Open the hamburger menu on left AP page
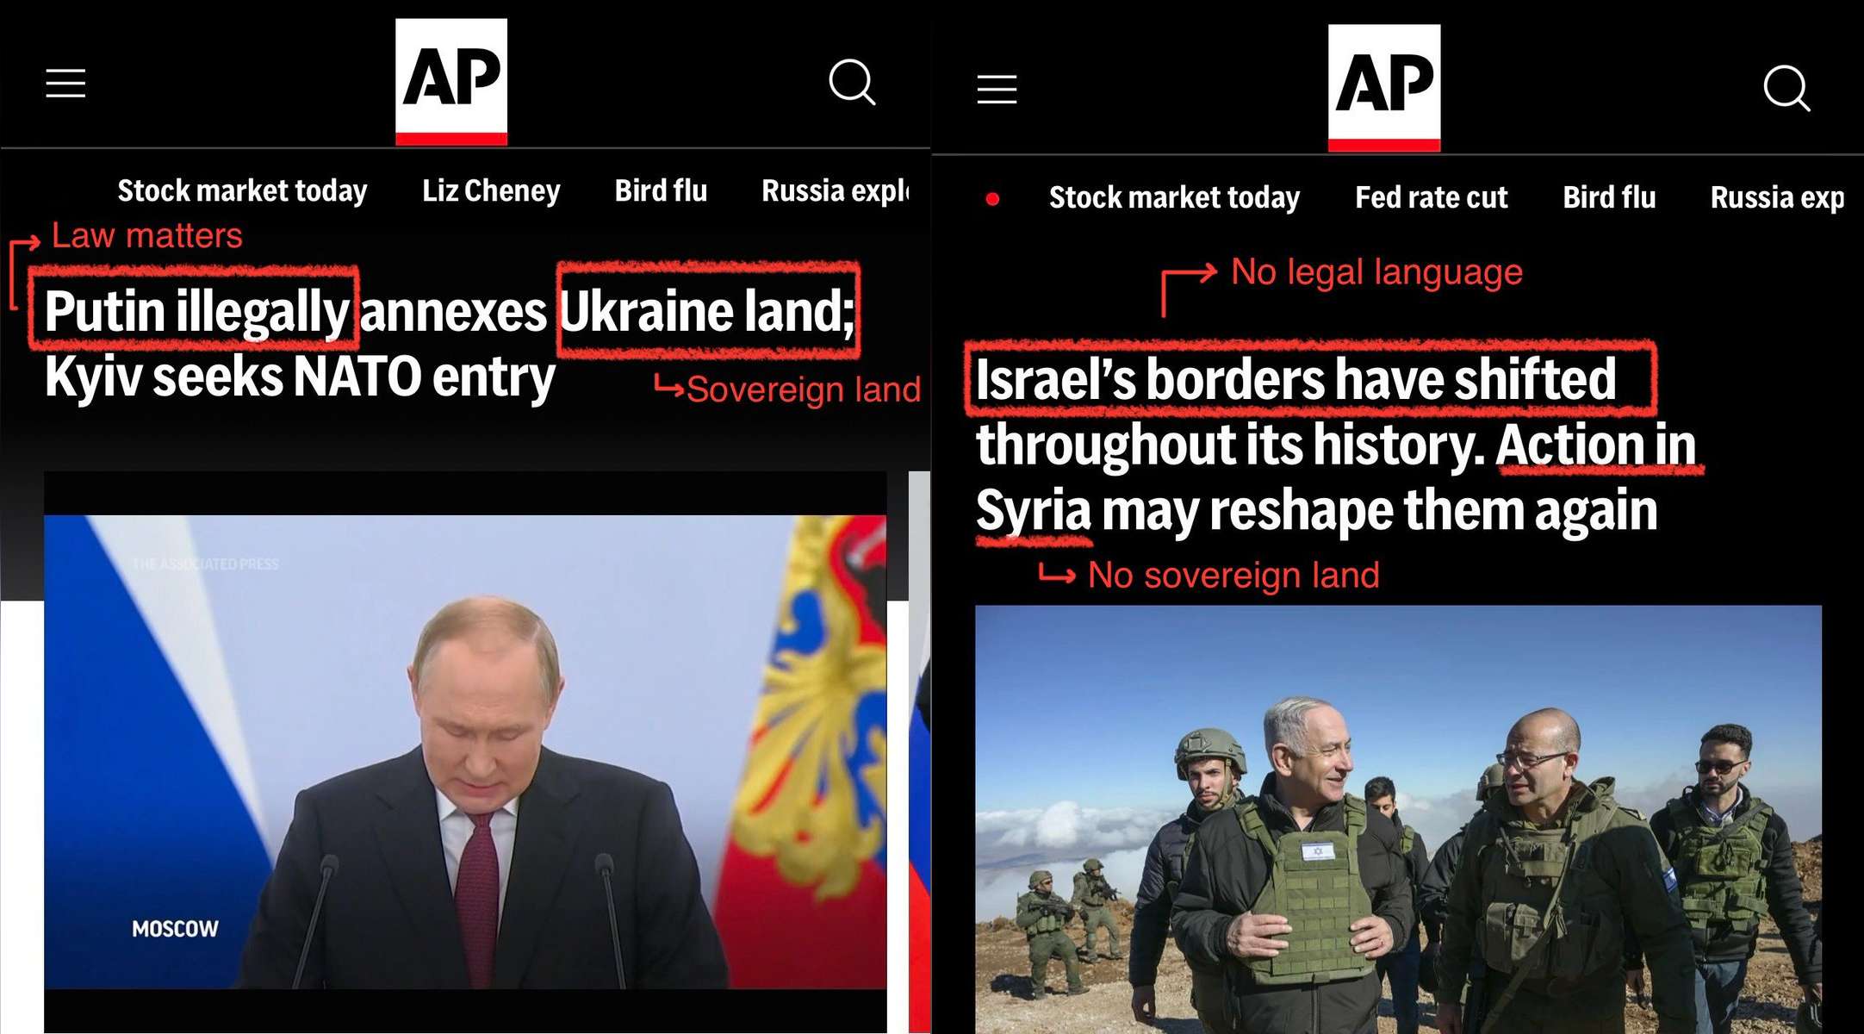 click(65, 84)
